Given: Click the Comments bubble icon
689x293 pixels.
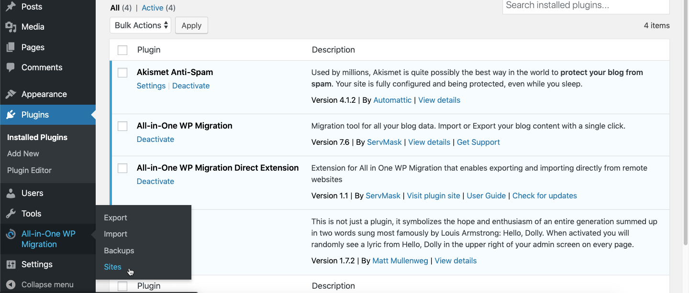Looking at the screenshot, I should tap(11, 67).
